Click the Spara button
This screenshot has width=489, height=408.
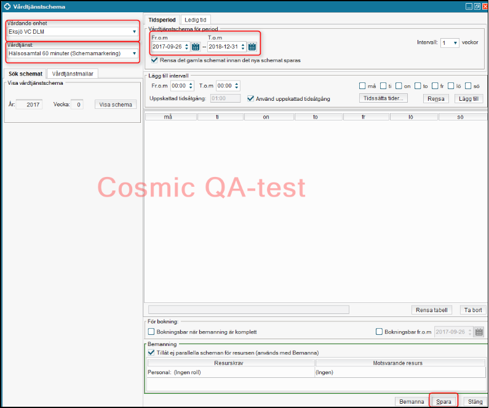(x=443, y=402)
